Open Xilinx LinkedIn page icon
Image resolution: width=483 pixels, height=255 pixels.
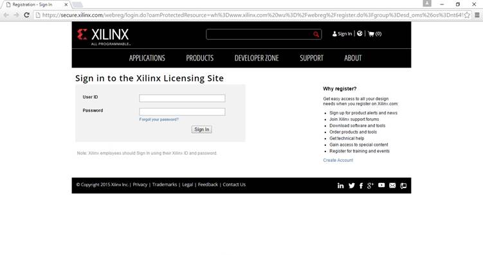click(340, 186)
